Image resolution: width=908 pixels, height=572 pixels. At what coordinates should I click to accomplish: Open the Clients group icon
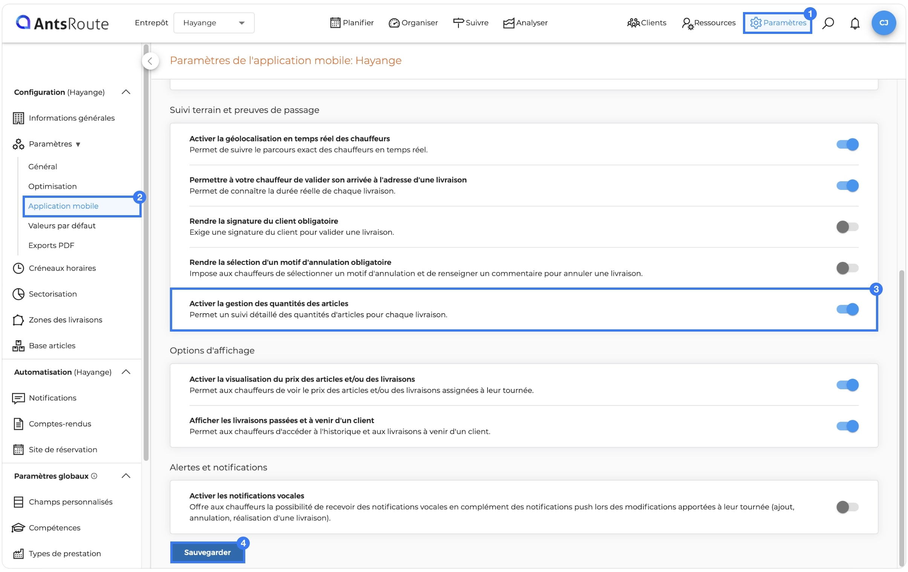pyautogui.click(x=633, y=23)
